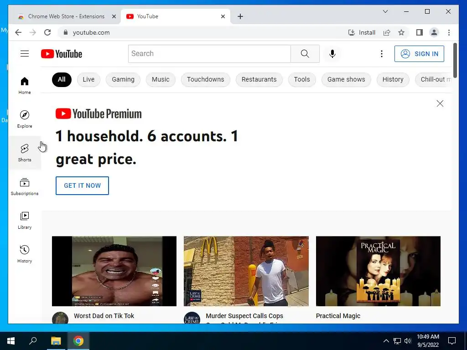467x350 pixels.
Task: Open File Explorer from taskbar
Action: pyautogui.click(x=56, y=341)
